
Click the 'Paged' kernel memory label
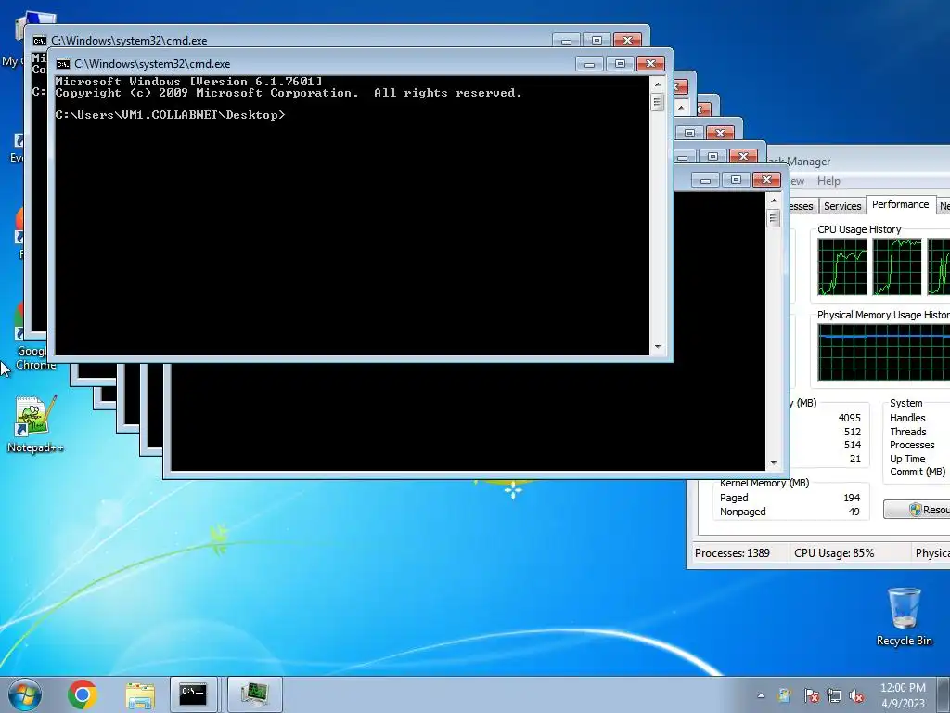coord(734,498)
